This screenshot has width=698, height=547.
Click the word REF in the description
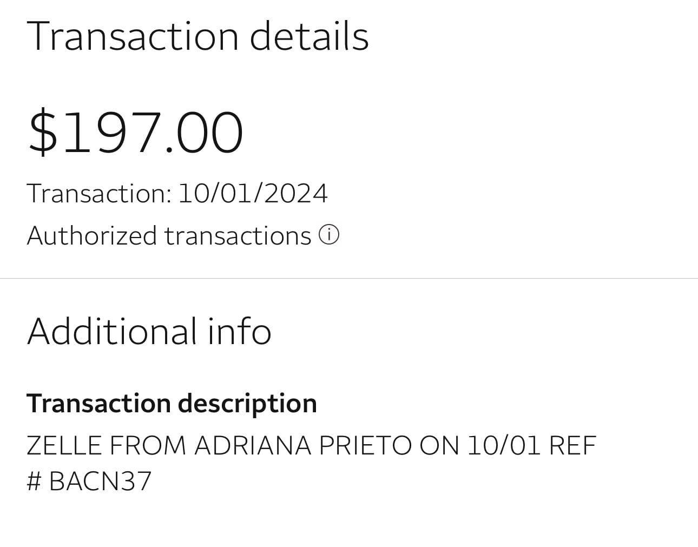click(x=572, y=446)
